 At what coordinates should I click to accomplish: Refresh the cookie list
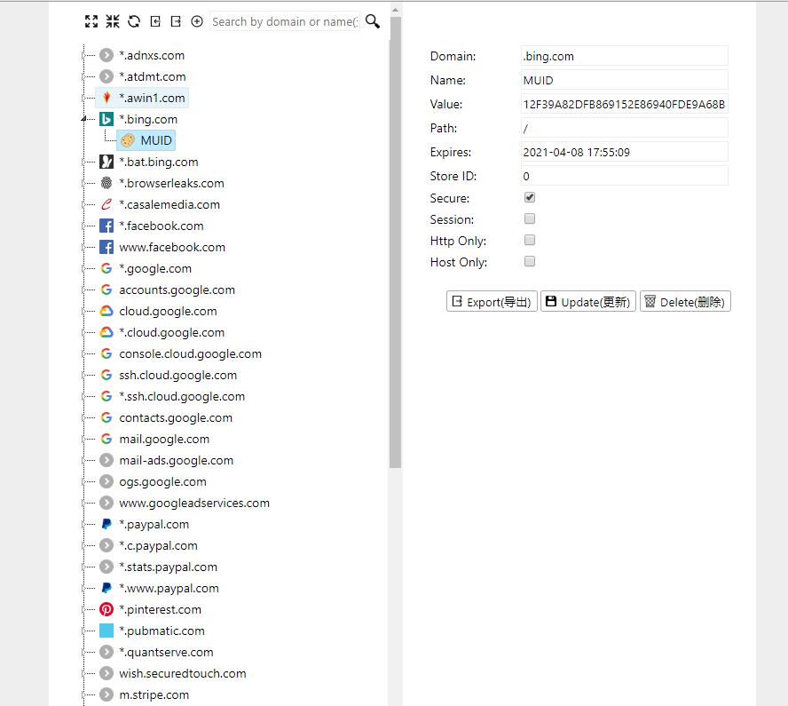pos(134,21)
